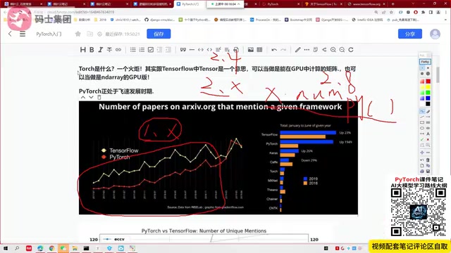The width and height of the screenshot is (451, 253).
Task: Switch to the PyTorch入门 browser tab
Action: [x=190, y=4]
